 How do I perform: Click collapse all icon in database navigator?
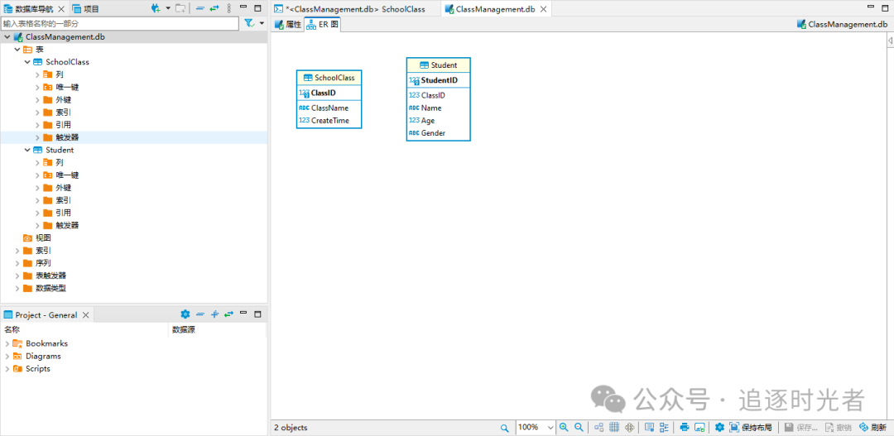click(x=199, y=8)
